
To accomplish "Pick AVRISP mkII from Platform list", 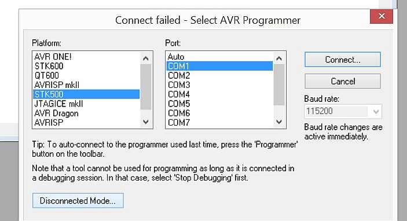I will 86,85.
